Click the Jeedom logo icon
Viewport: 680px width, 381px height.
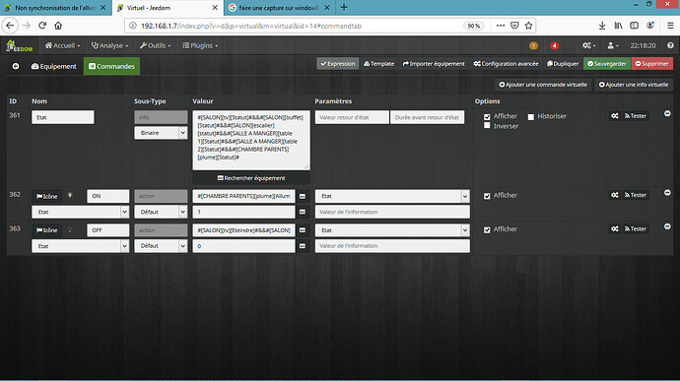pos(19,45)
